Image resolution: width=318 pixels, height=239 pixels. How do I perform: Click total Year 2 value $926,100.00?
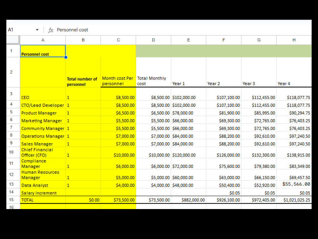pos(224,200)
